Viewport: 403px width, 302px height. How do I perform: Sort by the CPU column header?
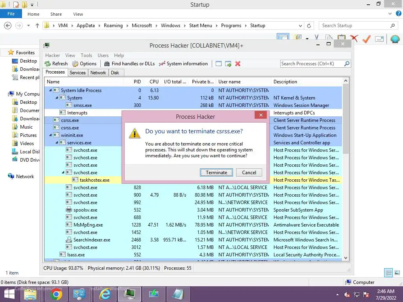click(x=152, y=82)
